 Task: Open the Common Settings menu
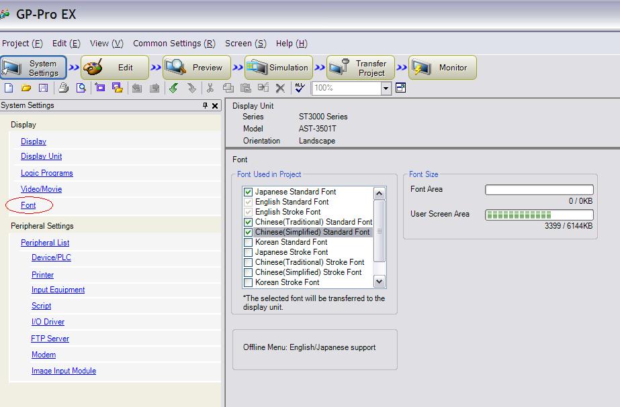point(174,44)
